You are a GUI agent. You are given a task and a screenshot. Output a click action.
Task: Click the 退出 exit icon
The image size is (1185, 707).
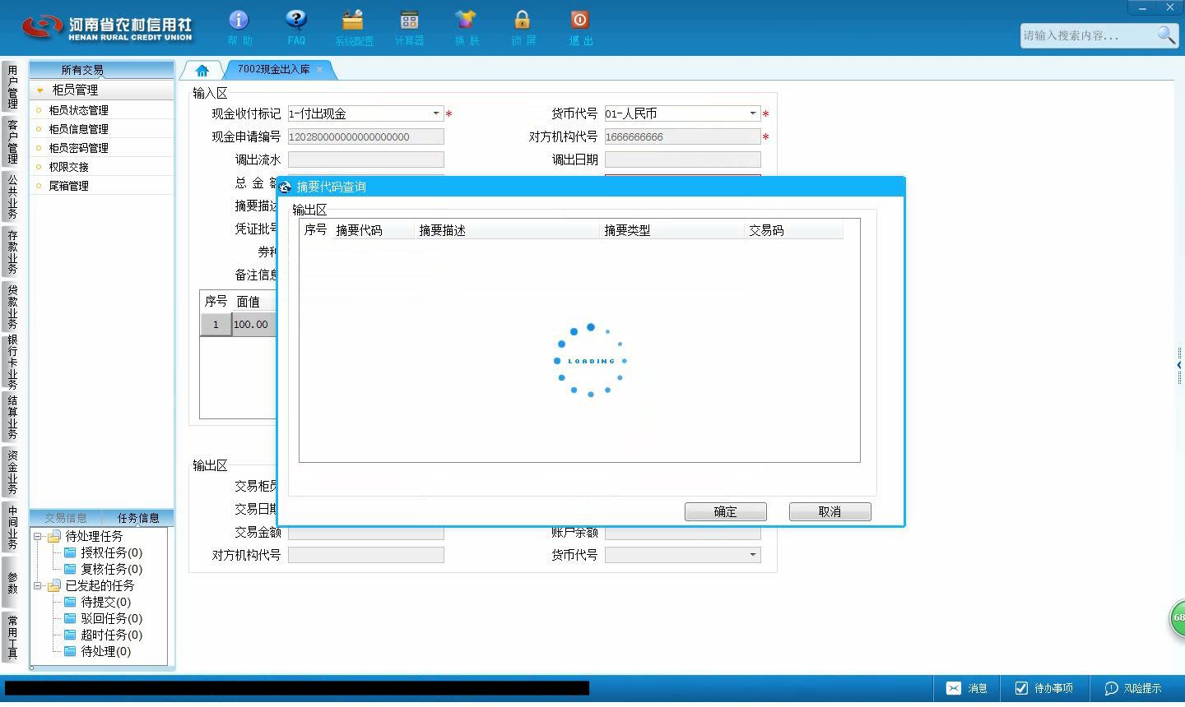(x=580, y=27)
